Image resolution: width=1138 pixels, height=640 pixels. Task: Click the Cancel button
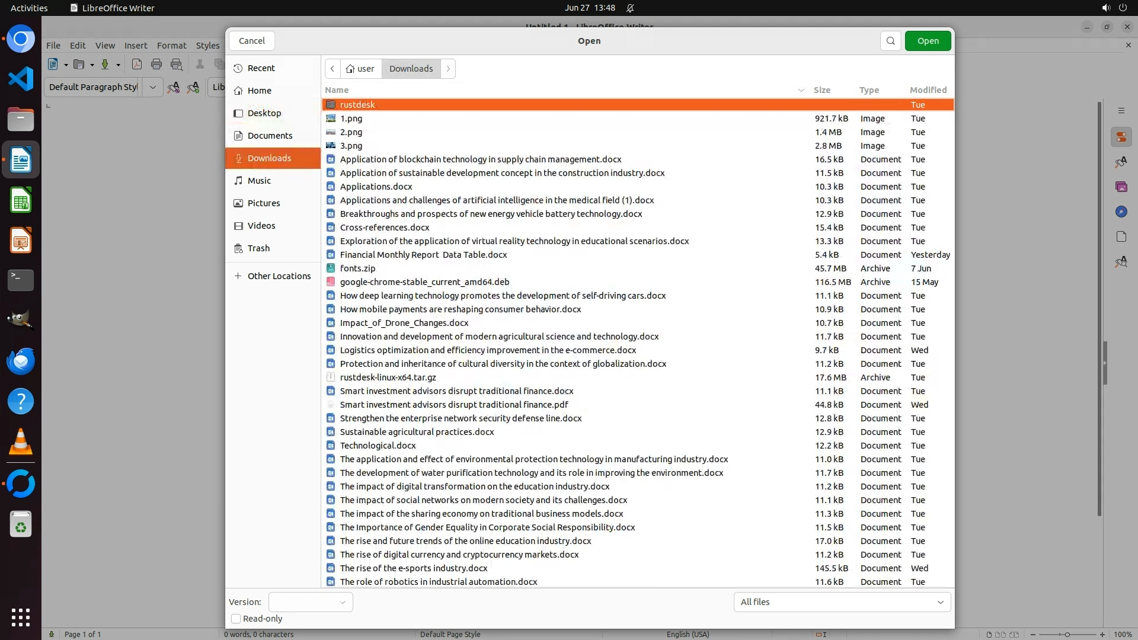point(252,41)
